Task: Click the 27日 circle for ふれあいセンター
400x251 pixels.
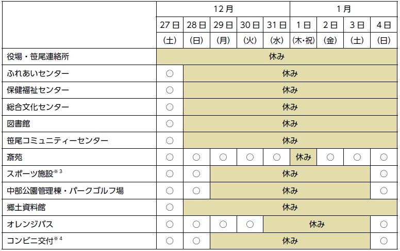Action: point(170,73)
